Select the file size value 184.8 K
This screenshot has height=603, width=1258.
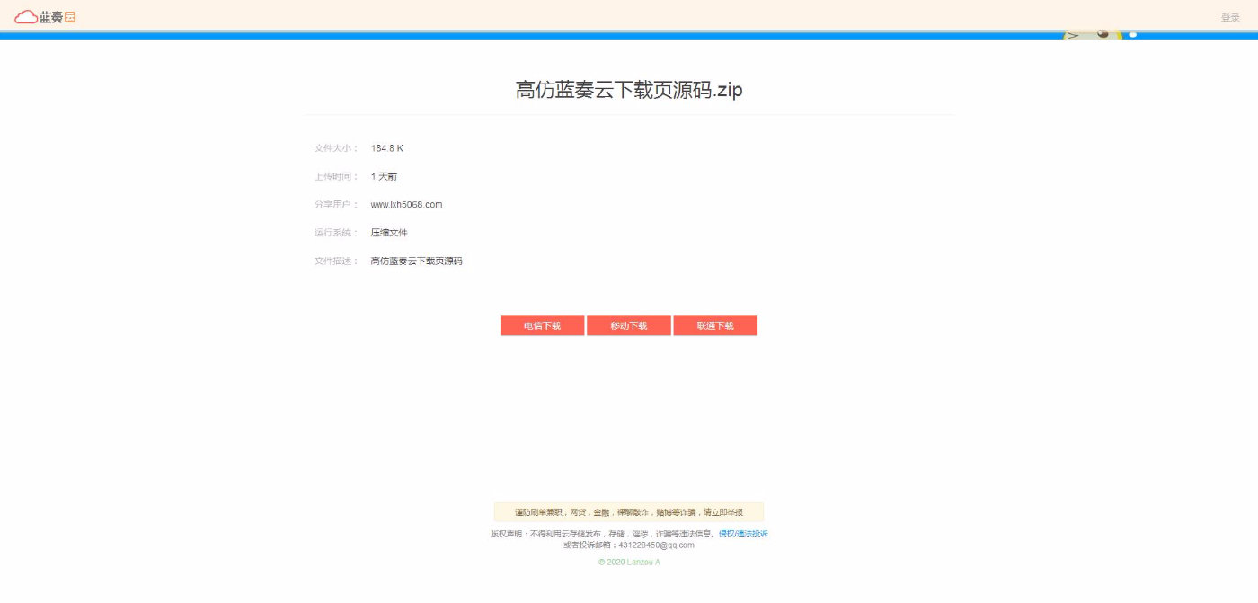387,148
